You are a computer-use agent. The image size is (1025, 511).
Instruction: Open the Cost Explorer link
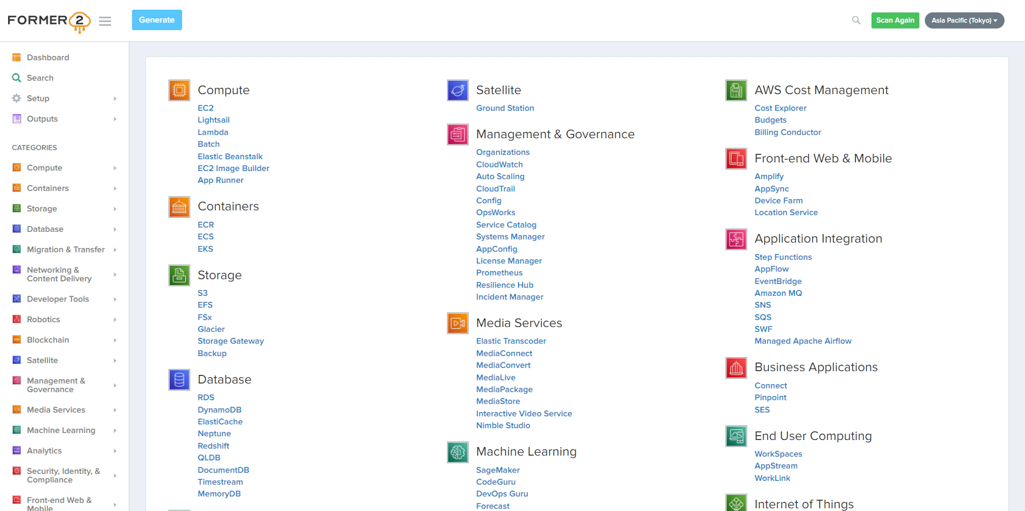pyautogui.click(x=780, y=108)
